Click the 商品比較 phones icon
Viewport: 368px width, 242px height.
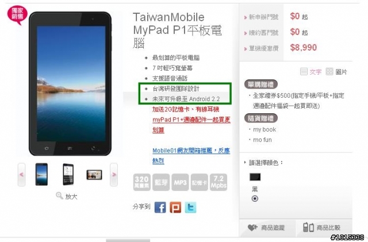point(308,227)
